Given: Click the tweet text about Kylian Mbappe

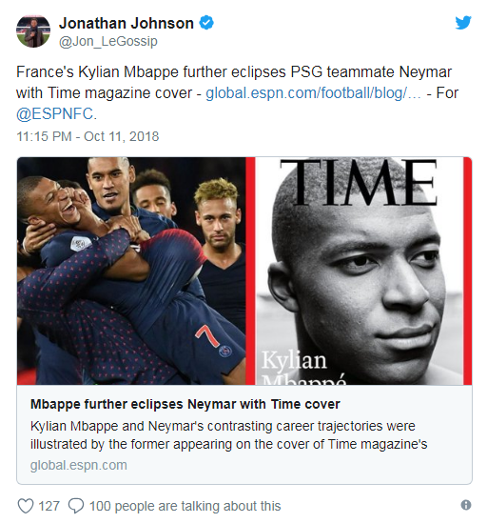Looking at the screenshot, I should pyautogui.click(x=237, y=93).
